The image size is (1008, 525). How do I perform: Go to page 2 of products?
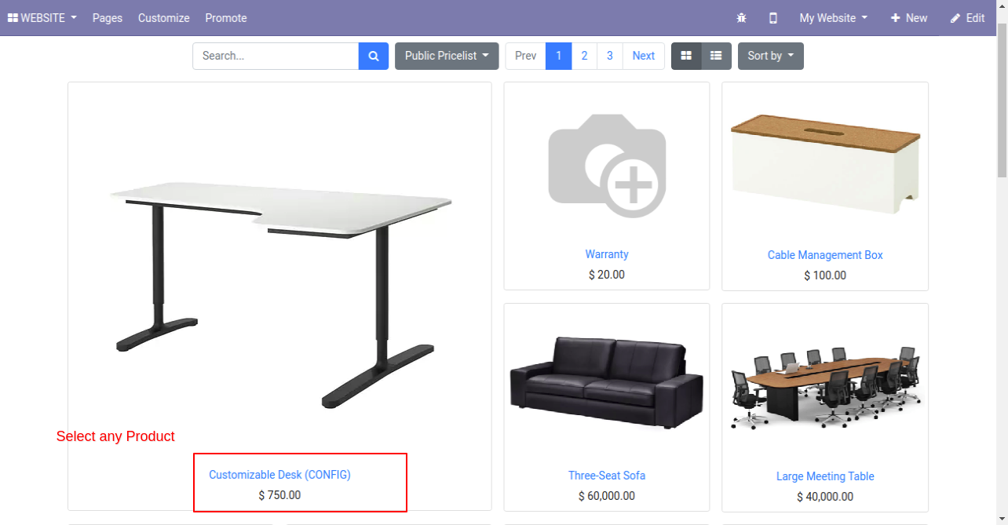(x=584, y=56)
